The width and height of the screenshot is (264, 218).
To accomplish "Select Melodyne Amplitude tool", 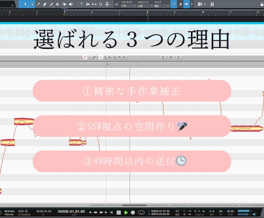I will 110,57.
